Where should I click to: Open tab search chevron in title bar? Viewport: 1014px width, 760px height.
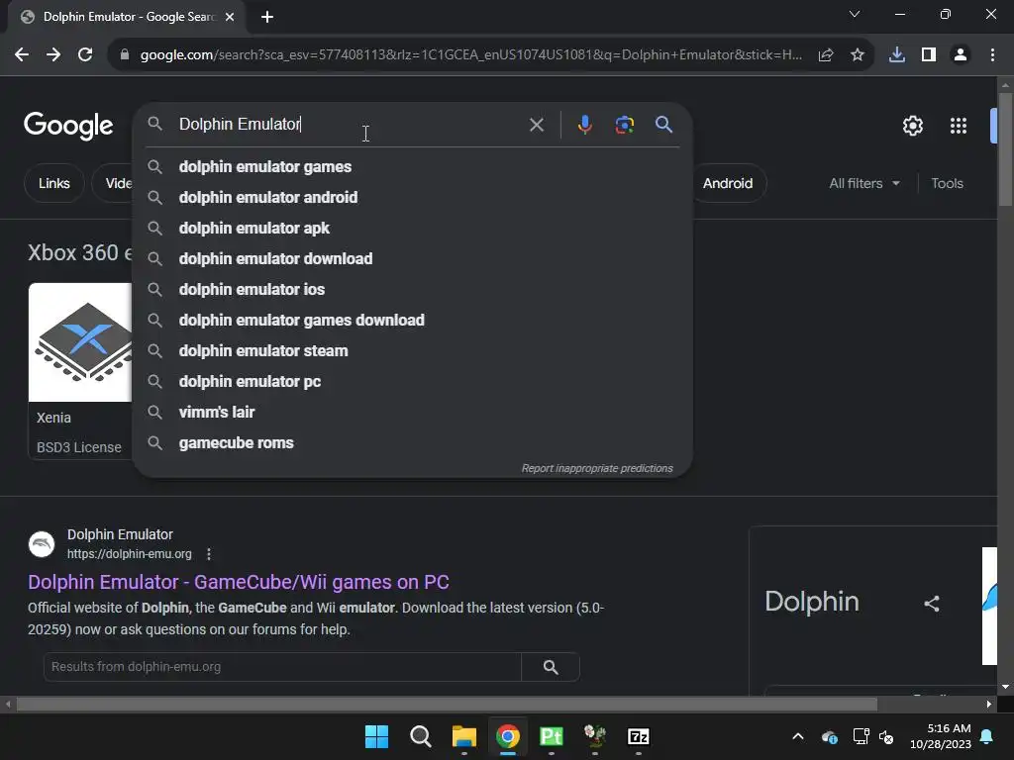click(855, 14)
